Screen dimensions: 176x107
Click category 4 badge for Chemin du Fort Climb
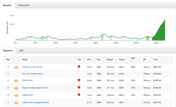79,67
